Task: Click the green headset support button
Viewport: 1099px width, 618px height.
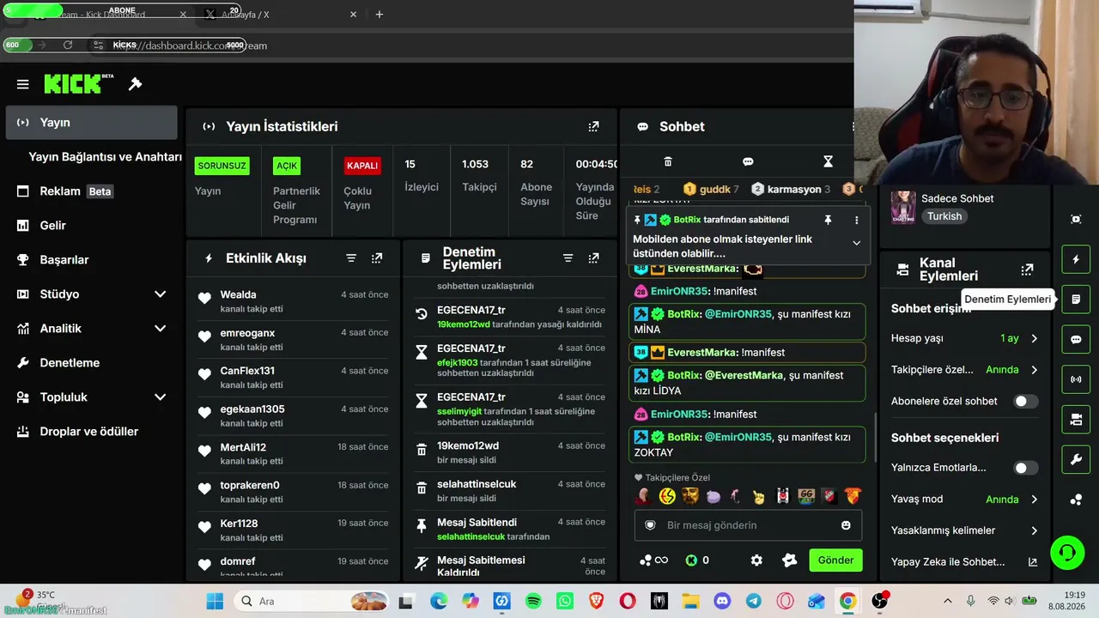Action: (1067, 552)
